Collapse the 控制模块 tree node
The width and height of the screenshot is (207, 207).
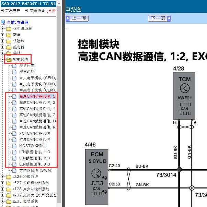pyautogui.click(x=2, y=59)
